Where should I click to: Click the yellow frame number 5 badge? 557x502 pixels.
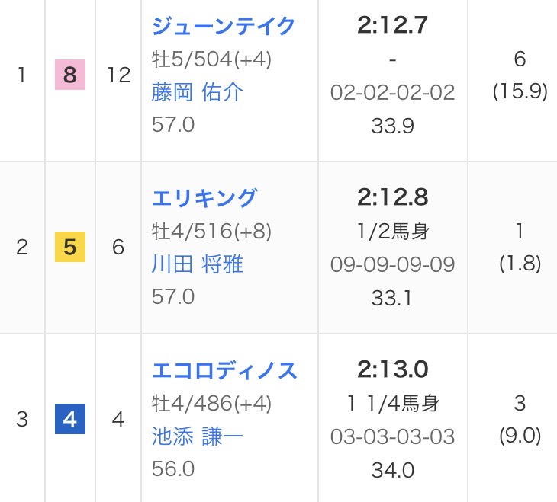[x=70, y=248]
